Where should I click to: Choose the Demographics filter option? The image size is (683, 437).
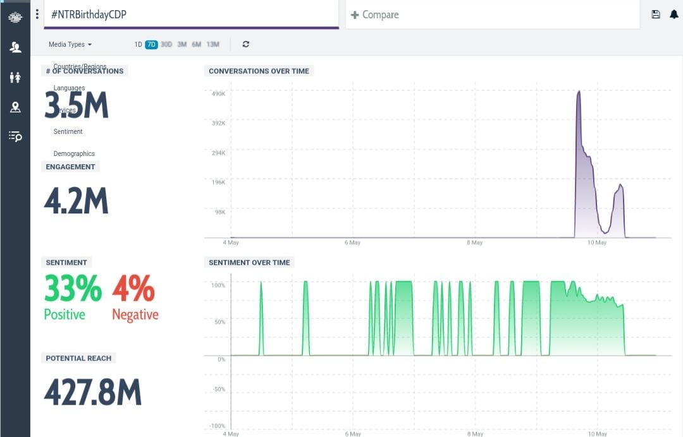click(74, 153)
